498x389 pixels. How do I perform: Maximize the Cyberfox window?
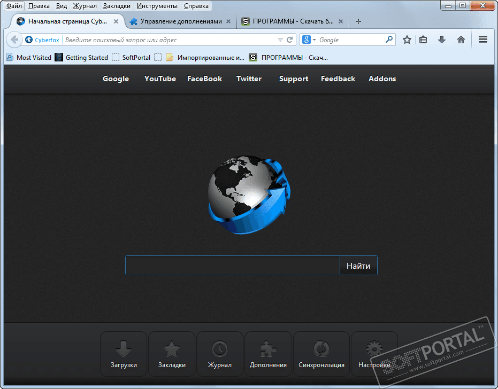tap(463, 5)
